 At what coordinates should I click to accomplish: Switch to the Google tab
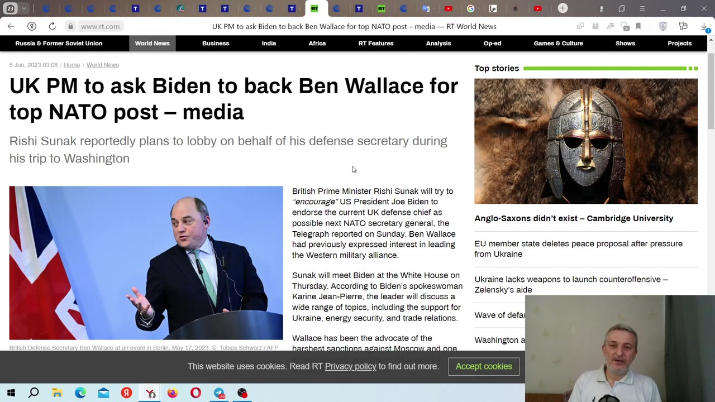click(470, 8)
